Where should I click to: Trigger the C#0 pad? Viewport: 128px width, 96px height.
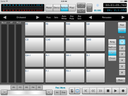[55, 45]
